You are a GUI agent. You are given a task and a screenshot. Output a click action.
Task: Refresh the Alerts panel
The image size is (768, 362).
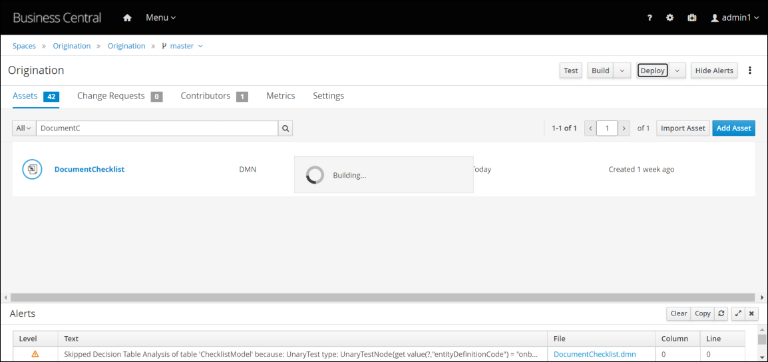(721, 313)
